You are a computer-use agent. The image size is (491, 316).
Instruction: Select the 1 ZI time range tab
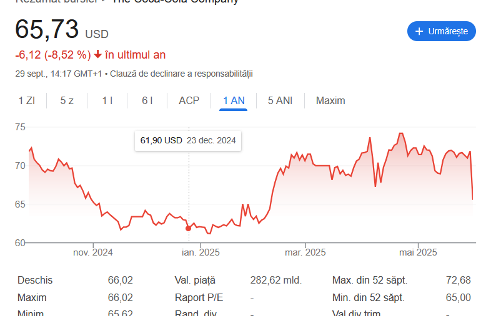tap(26, 100)
